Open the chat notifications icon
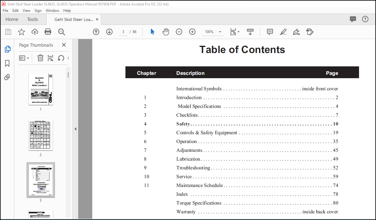376x220 pixels. click(353, 19)
